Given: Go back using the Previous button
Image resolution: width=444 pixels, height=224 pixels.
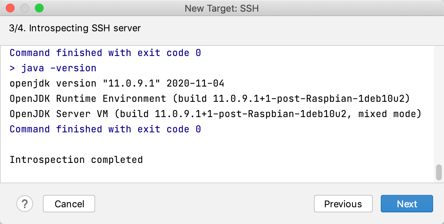Looking at the screenshot, I should click(x=343, y=204).
